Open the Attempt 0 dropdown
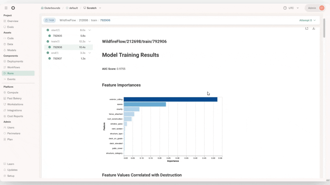Screen dimensions: 330x185 pos(308,20)
